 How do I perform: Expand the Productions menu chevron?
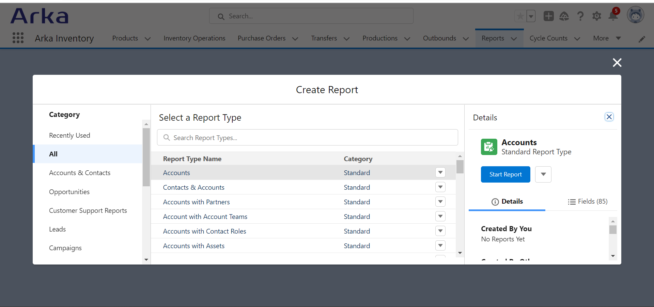[407, 39]
